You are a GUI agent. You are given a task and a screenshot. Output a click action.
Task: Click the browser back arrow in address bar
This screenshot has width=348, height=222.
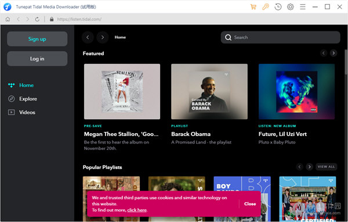pos(18,19)
